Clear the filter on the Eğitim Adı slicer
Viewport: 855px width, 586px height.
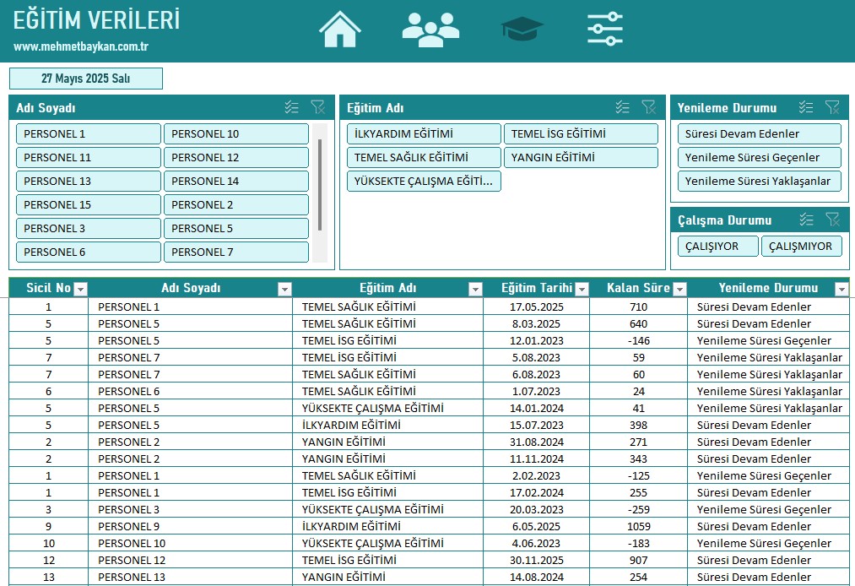point(650,107)
